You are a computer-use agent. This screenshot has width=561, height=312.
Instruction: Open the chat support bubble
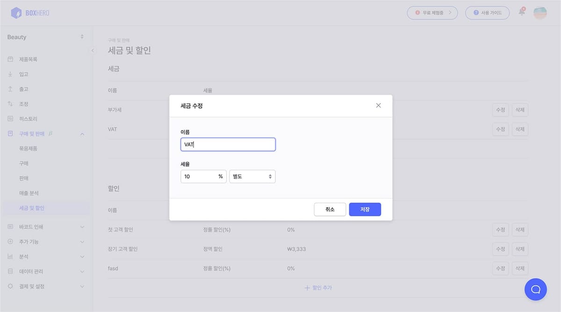[x=536, y=289]
